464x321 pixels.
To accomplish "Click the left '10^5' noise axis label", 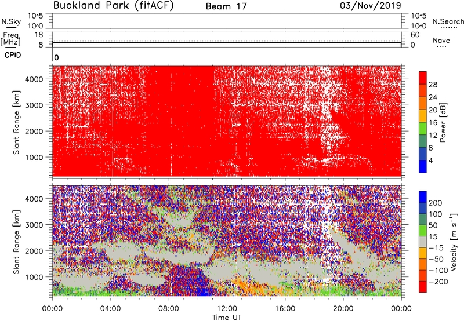I will click(x=35, y=16).
